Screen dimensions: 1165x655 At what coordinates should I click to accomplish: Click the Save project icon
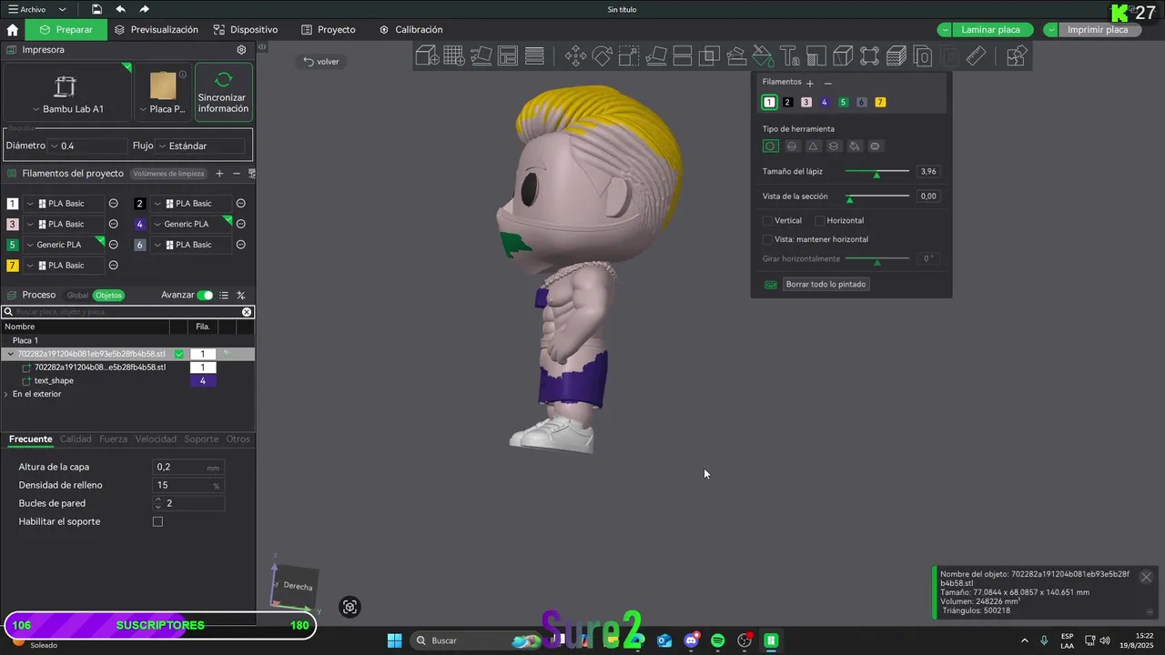point(96,9)
